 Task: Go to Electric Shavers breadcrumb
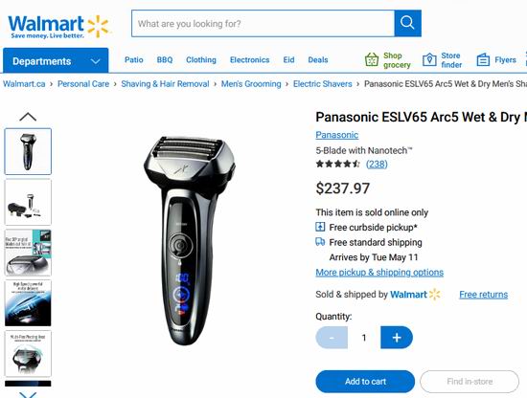pyautogui.click(x=322, y=84)
